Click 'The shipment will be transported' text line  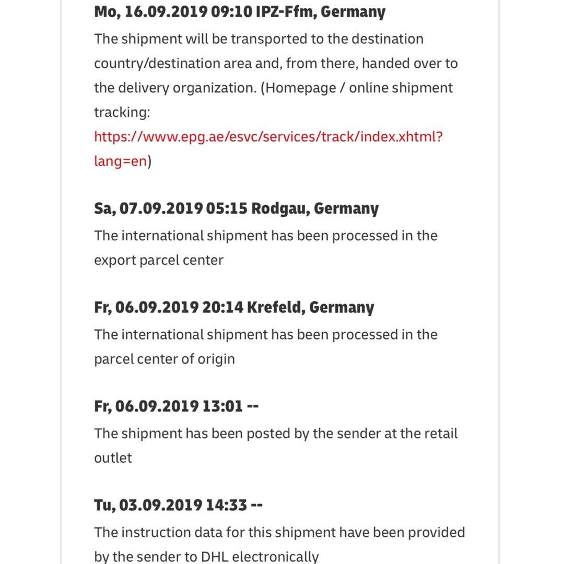pos(258,39)
